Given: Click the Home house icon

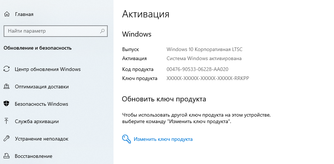Looking at the screenshot, I should [x=7, y=14].
